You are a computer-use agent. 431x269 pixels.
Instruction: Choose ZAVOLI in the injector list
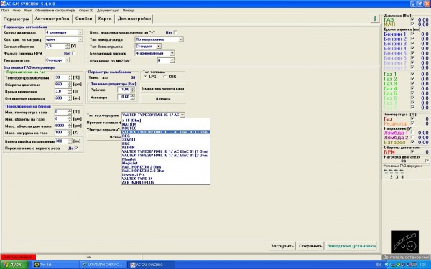(165, 140)
